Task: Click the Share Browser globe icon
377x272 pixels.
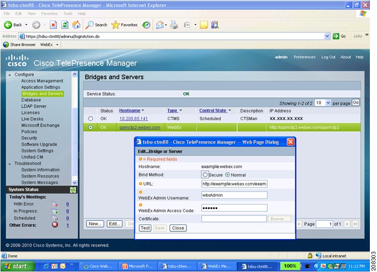Action: tap(6, 45)
